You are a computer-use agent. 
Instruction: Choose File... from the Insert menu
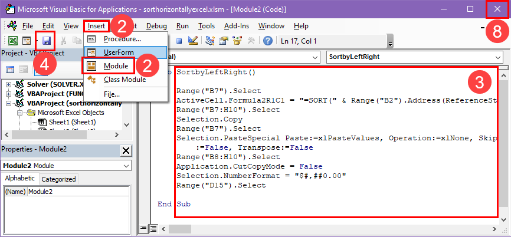[x=126, y=95]
